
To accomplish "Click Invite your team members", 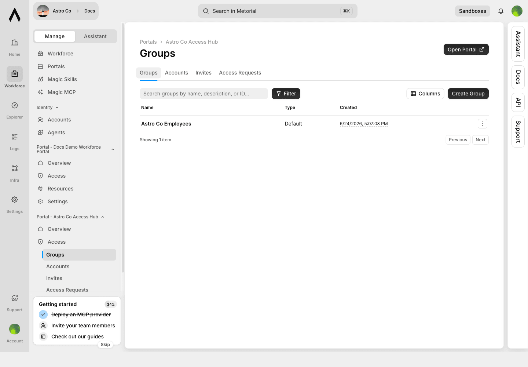I will pos(77,326).
